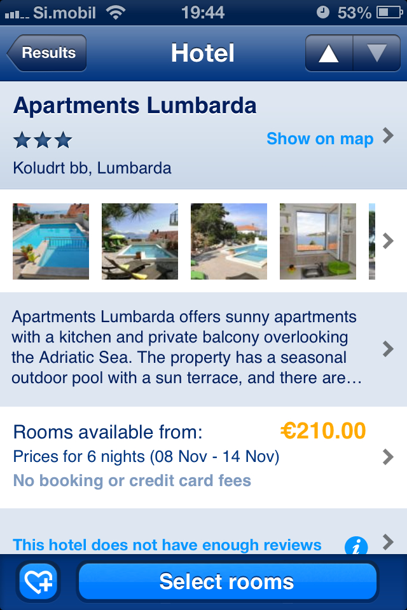This screenshot has width=407, height=610.
Task: Tap the €210.00 price
Action: [x=323, y=431]
